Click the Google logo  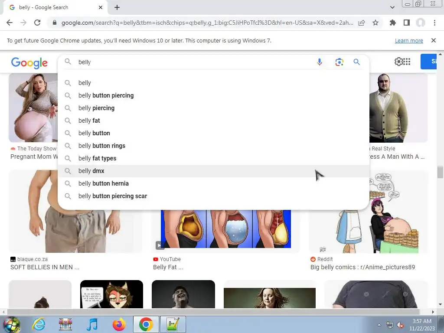coord(29,62)
